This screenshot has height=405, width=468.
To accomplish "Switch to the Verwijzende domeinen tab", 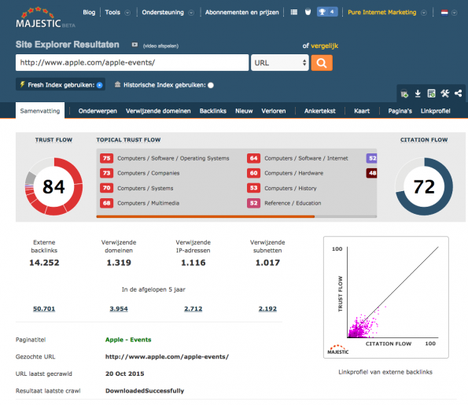I will [158, 111].
